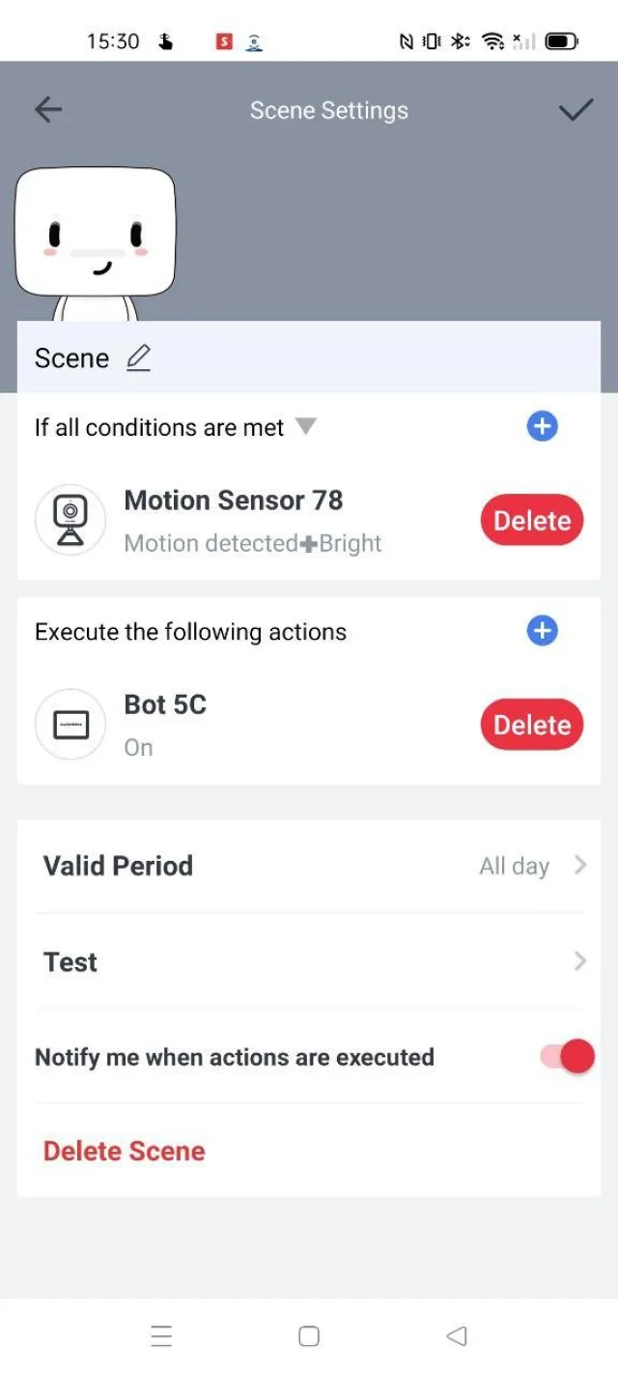Delete the Motion Sensor 78 condition
Screen dimensions: 618x1374
531,520
